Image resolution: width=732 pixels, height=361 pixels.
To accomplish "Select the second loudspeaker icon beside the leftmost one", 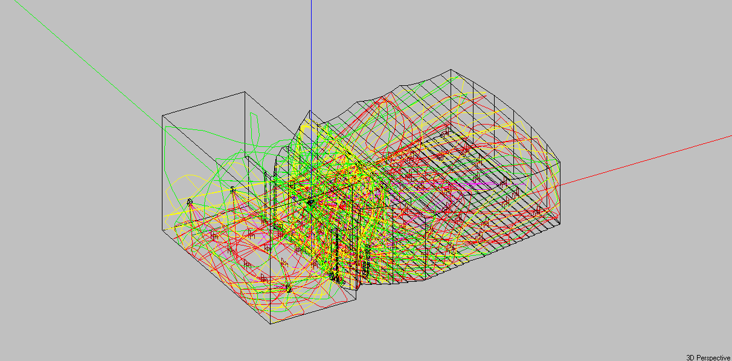I will point(233,189).
